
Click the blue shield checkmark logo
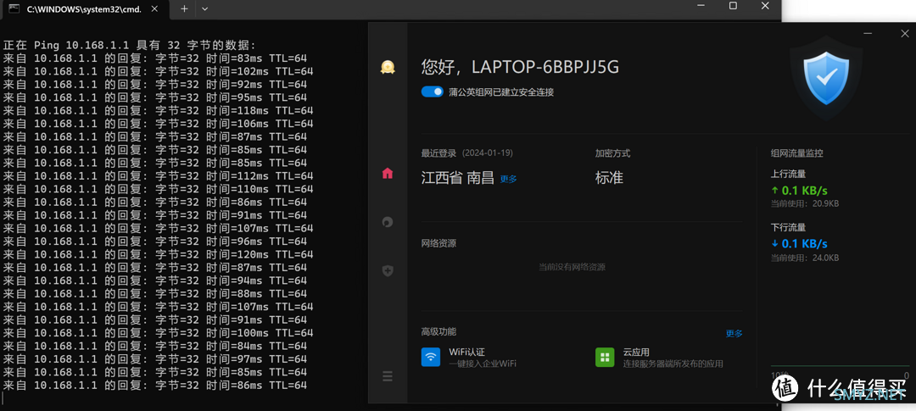825,78
